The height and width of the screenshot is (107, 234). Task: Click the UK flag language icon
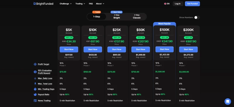[165, 4]
